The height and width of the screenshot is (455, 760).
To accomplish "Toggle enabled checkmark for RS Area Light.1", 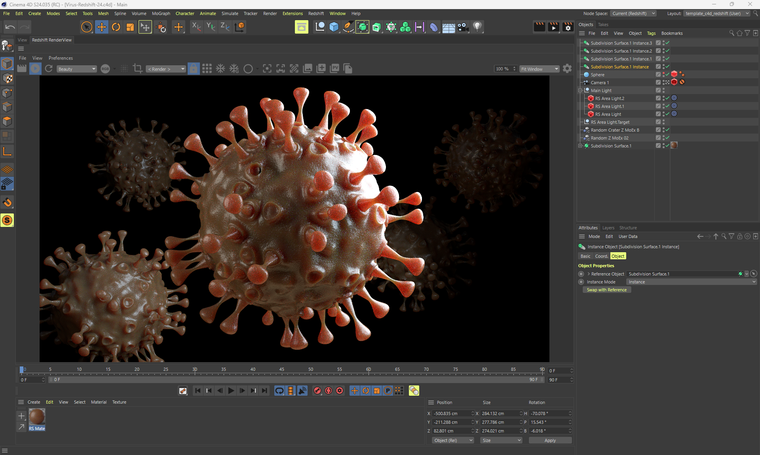I will pyautogui.click(x=667, y=106).
